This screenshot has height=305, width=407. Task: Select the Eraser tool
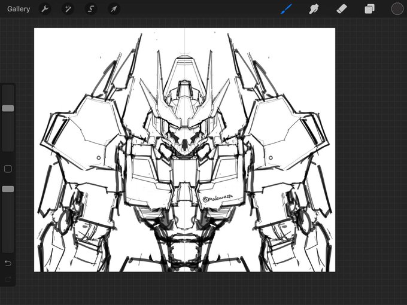click(342, 9)
